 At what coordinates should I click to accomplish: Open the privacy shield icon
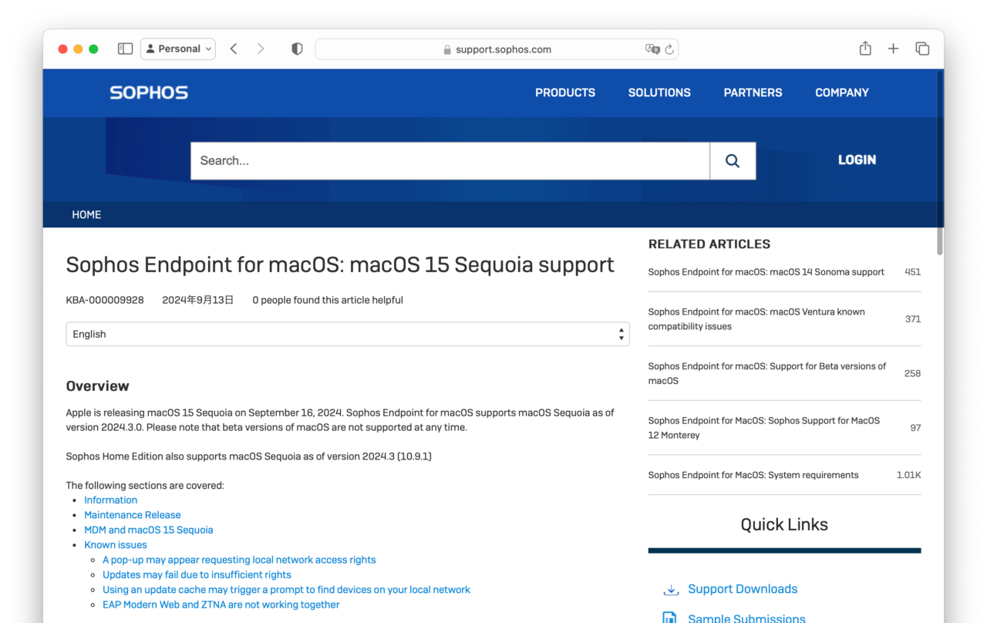point(297,49)
